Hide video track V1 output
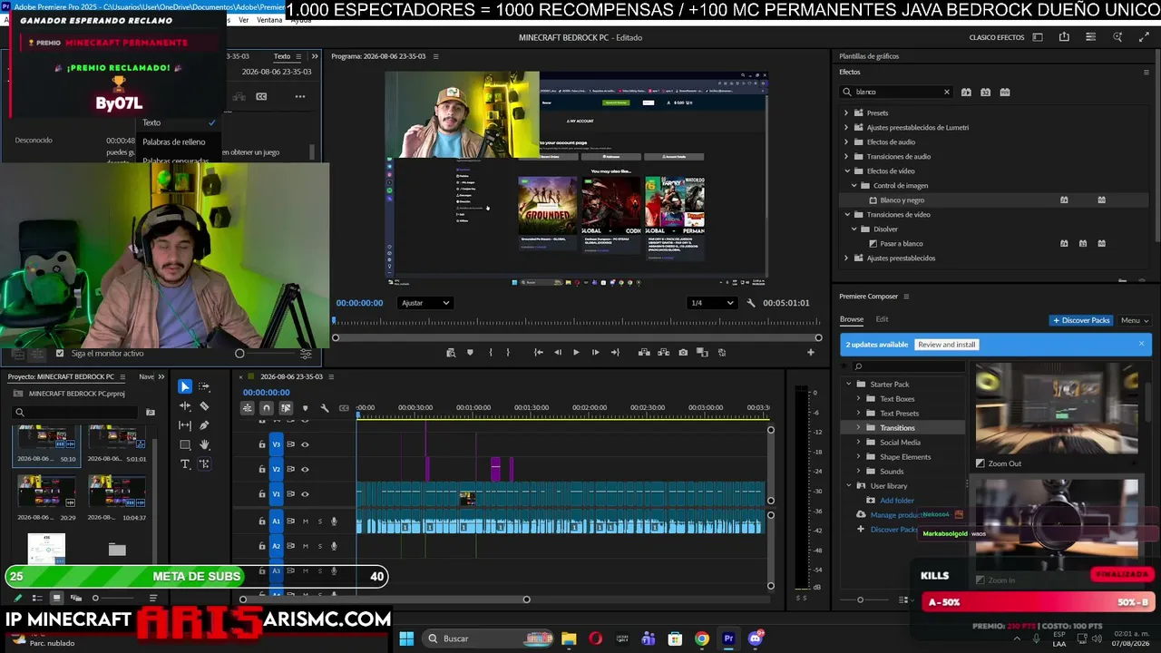Screen dimensions: 1161x653 point(305,494)
